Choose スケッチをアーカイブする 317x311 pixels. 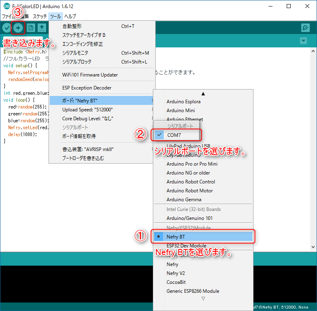(x=102, y=35)
